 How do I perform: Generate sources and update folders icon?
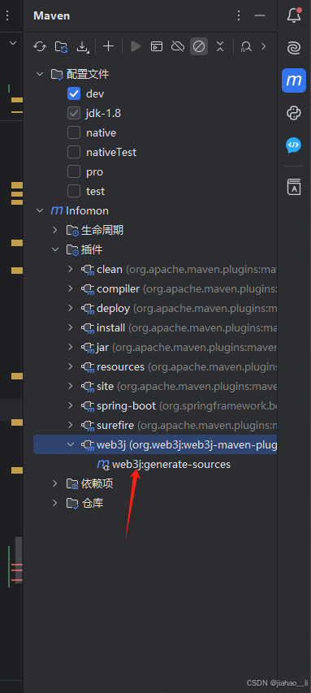62,46
